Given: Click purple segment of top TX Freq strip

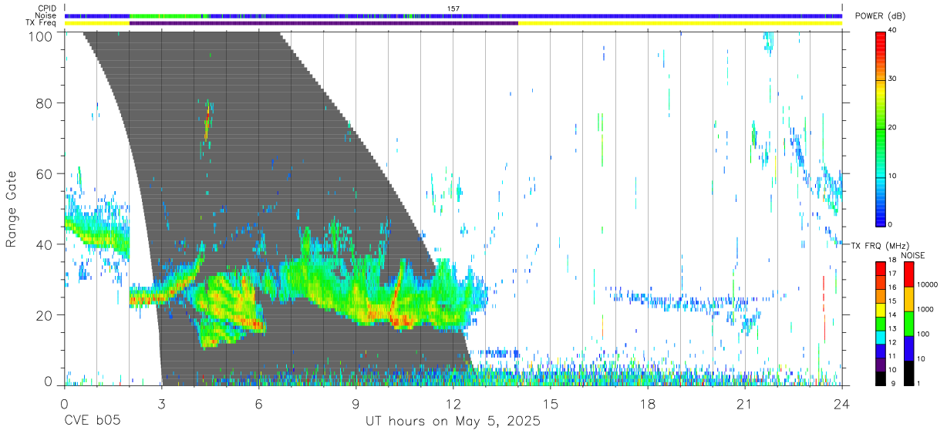Looking at the screenshot, I should click(x=324, y=23).
